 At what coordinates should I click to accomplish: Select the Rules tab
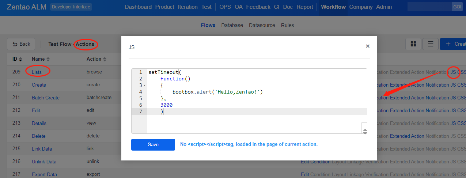(287, 25)
